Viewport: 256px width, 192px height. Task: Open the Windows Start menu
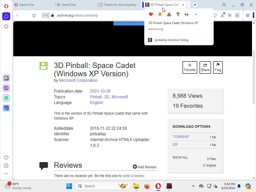tap(69, 186)
